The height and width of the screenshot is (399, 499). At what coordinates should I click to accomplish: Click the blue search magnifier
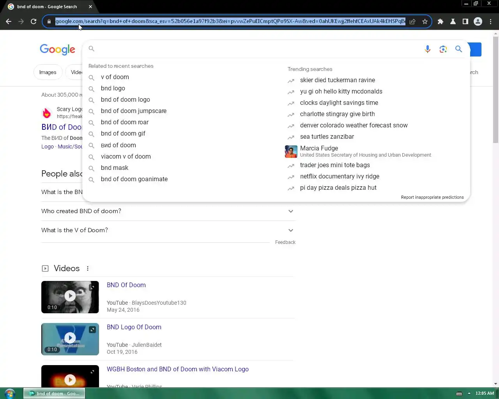tap(458, 49)
